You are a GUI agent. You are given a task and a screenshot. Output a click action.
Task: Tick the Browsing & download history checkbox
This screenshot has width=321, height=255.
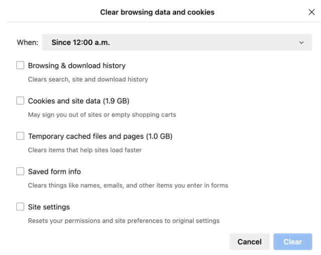[21, 65]
